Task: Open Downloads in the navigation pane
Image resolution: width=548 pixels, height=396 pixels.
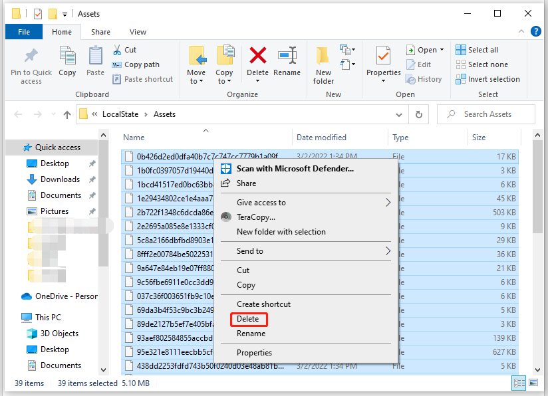Action: (x=60, y=179)
